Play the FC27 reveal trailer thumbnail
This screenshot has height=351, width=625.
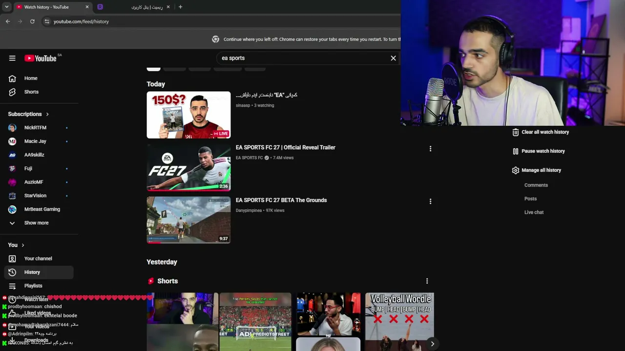click(x=188, y=168)
